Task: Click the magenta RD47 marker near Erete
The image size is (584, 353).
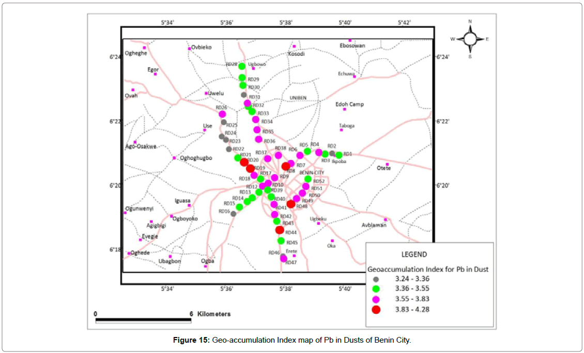Action: pyautogui.click(x=283, y=259)
